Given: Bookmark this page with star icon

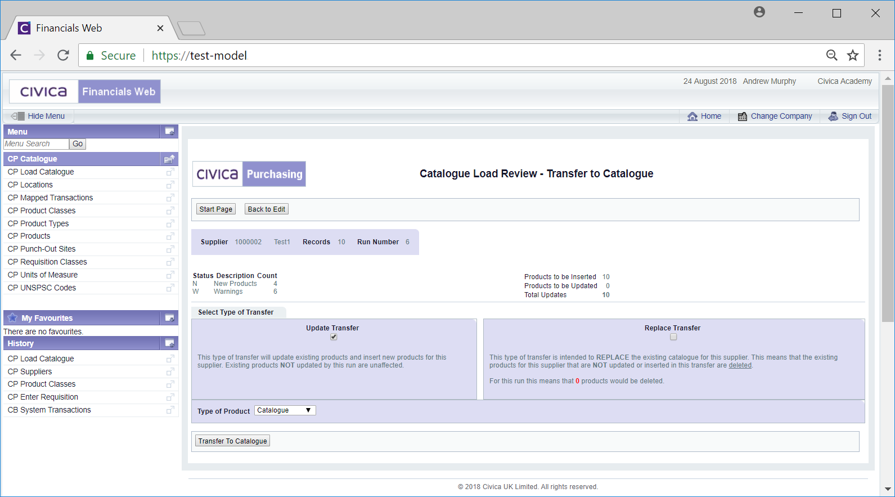Looking at the screenshot, I should tap(853, 55).
